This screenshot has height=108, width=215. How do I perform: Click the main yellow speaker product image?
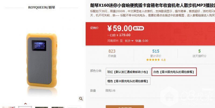(x=42, y=60)
